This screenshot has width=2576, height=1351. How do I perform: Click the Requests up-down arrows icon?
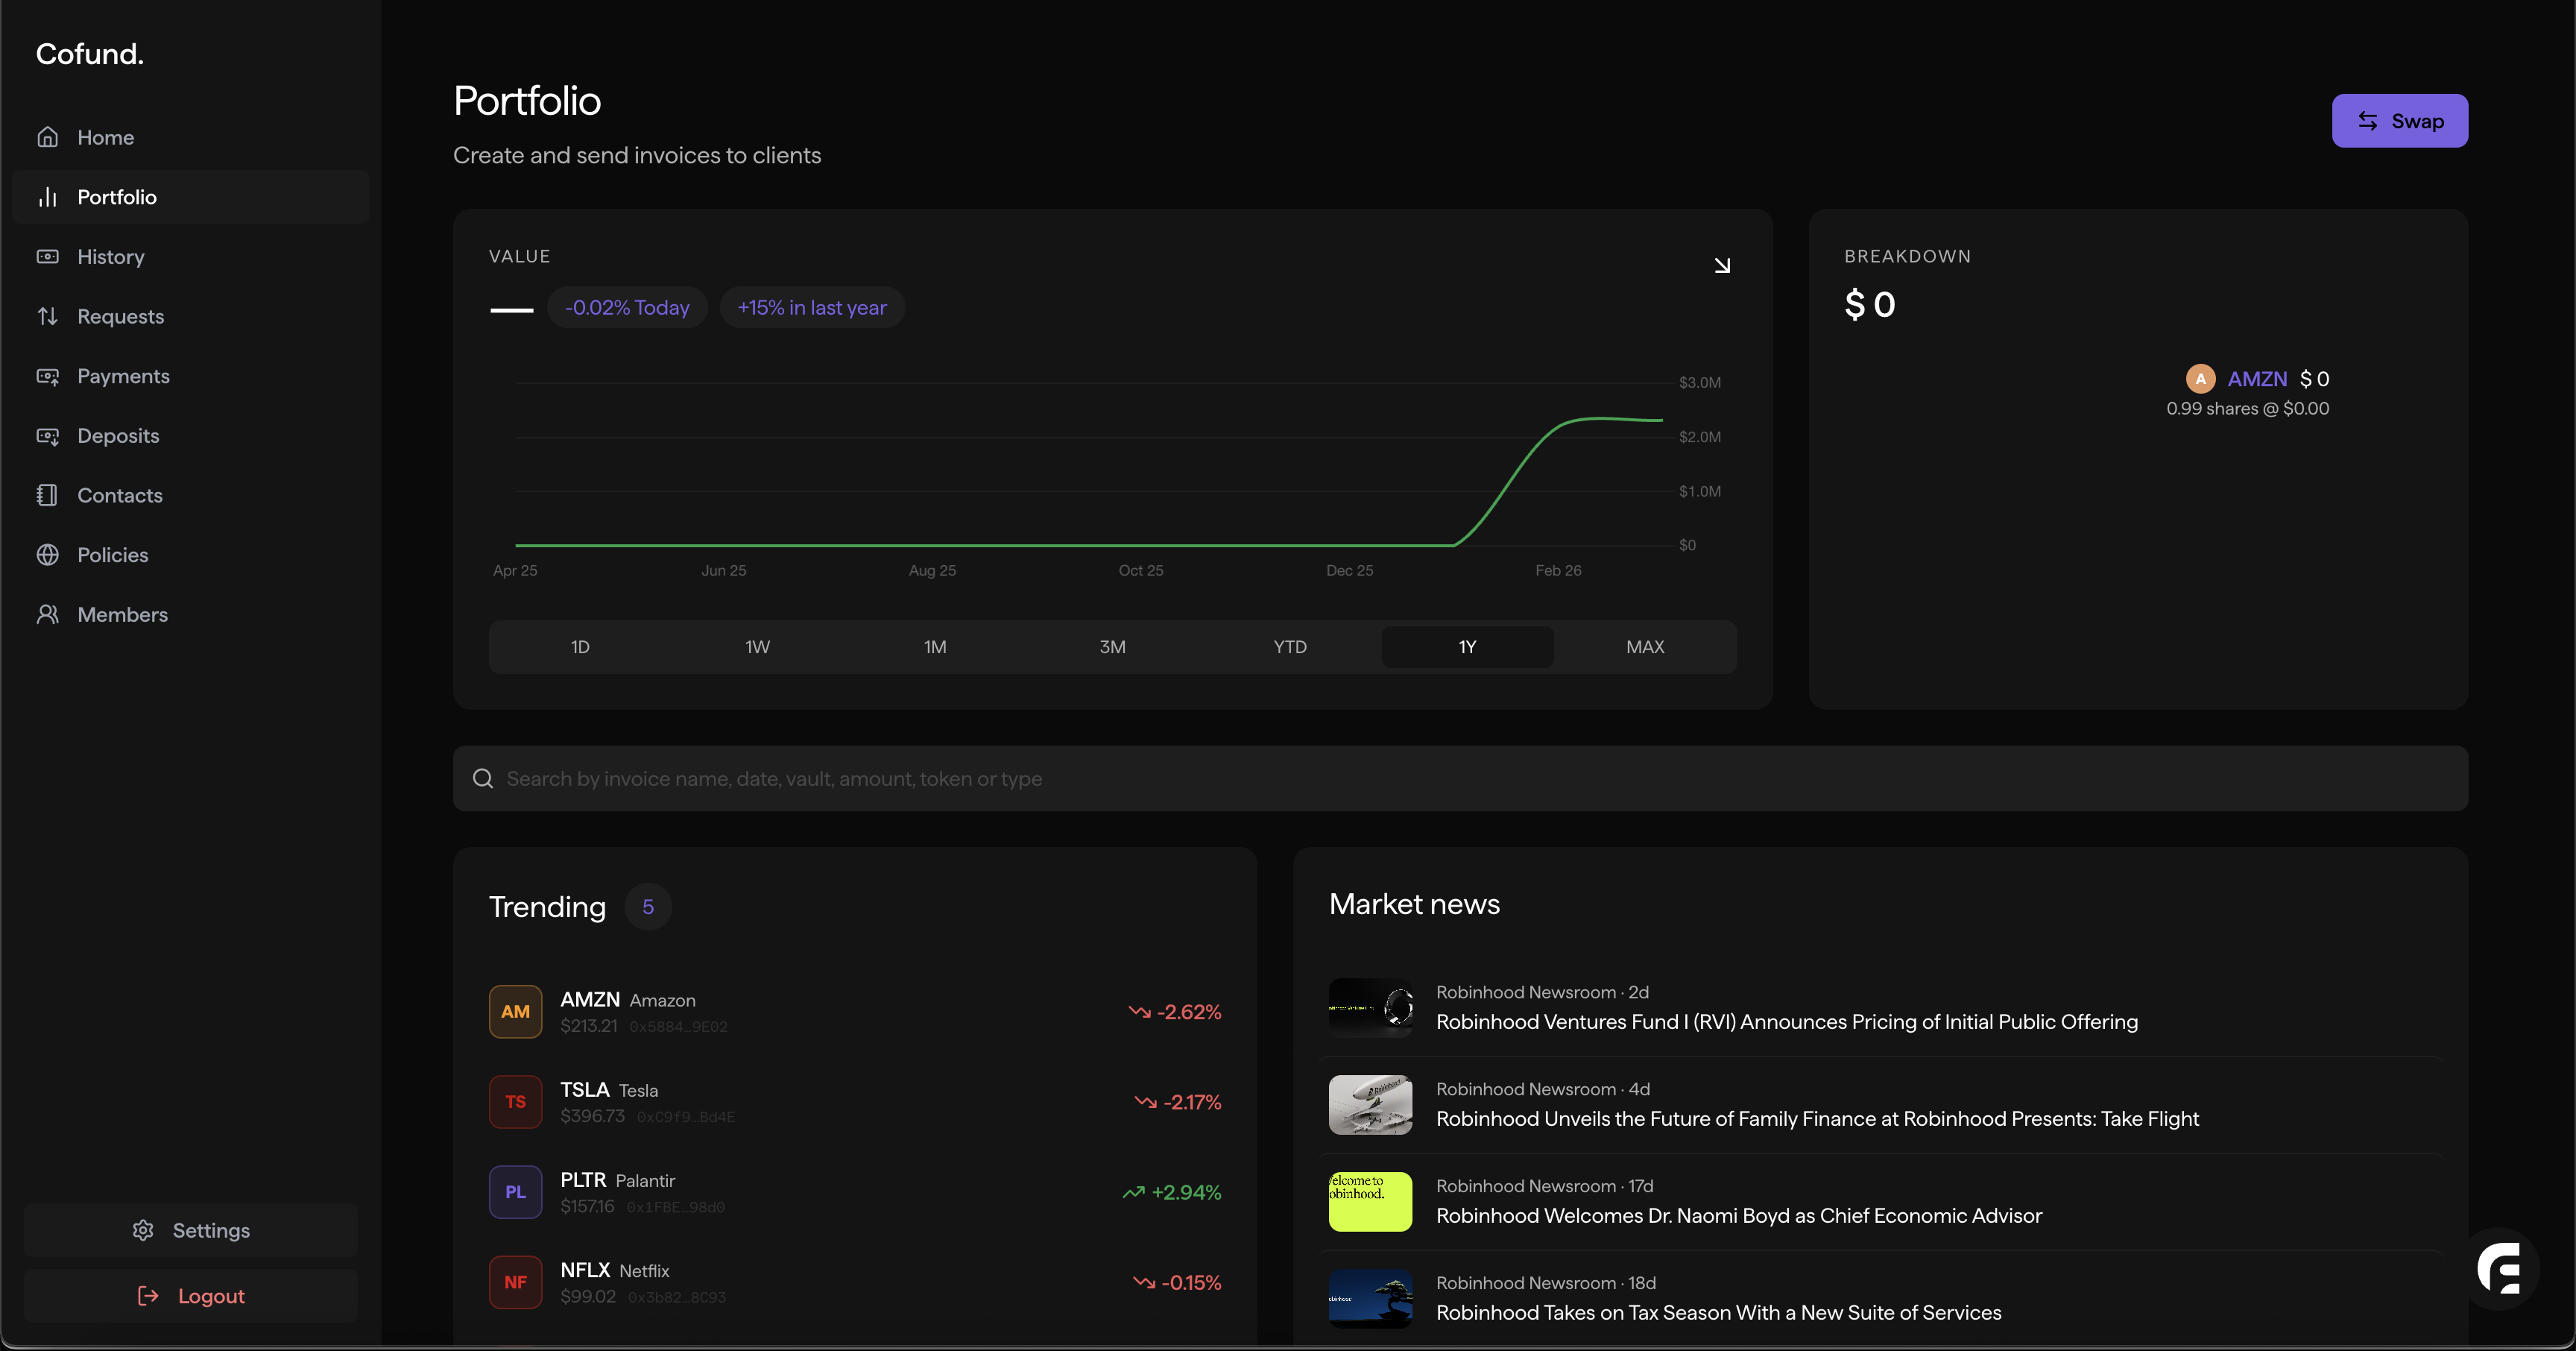click(47, 316)
